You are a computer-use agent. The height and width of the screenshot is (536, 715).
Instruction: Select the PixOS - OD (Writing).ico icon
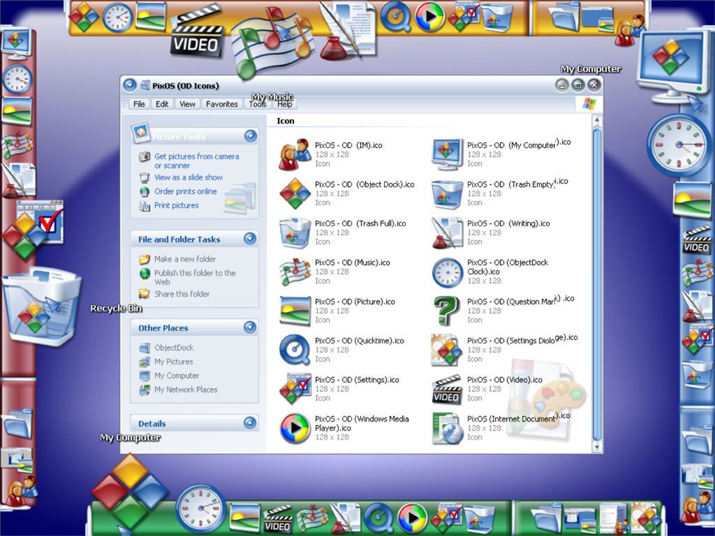[x=448, y=233]
